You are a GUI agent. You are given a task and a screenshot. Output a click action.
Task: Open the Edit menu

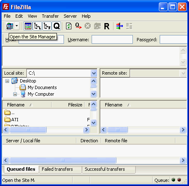click(19, 16)
